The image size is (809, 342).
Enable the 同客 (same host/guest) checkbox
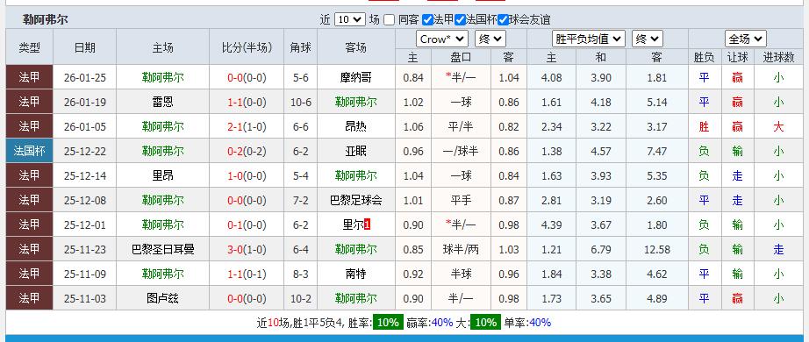click(x=389, y=19)
